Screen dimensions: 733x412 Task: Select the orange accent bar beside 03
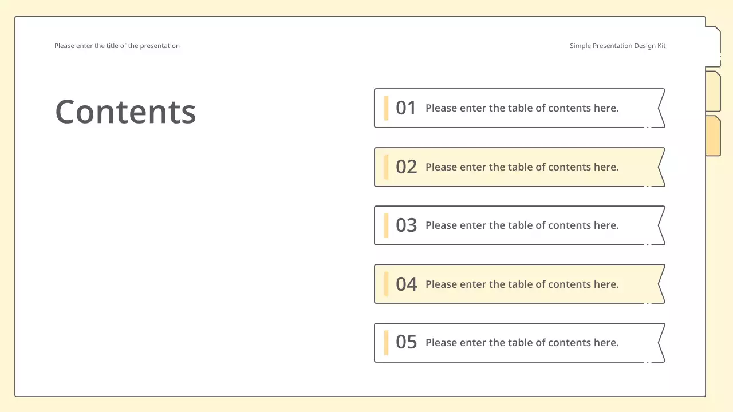(387, 225)
